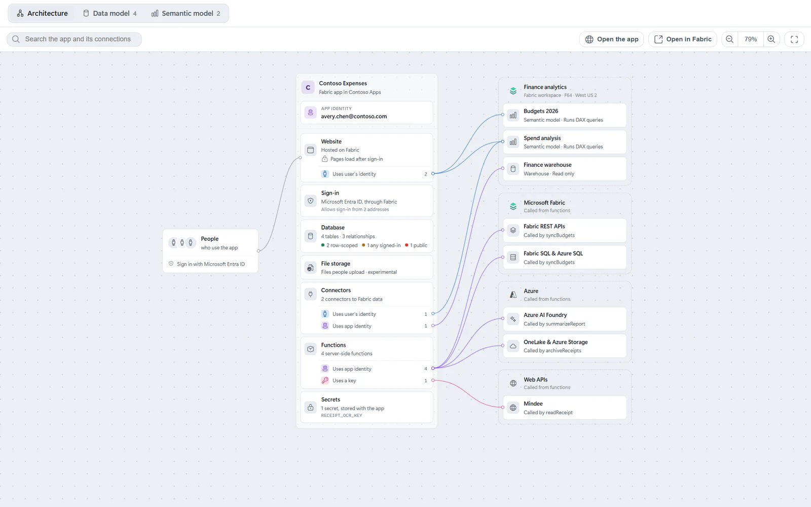Viewport: 811px width, 507px height.
Task: Focus the app and connections search field
Action: click(x=74, y=39)
